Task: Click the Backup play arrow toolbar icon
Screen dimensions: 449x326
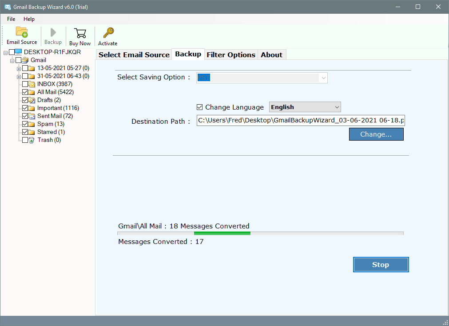Action: point(53,32)
